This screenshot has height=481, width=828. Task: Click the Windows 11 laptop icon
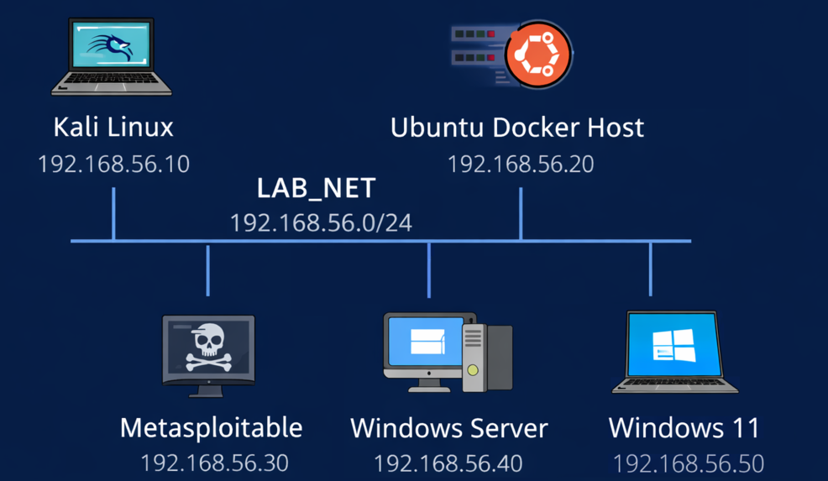click(x=675, y=352)
